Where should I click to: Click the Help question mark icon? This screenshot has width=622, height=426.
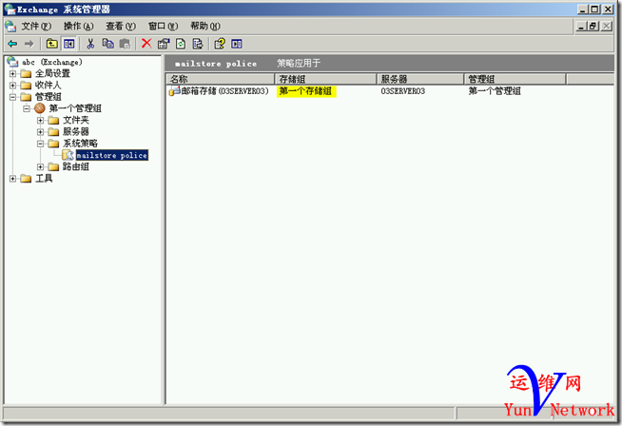click(220, 44)
